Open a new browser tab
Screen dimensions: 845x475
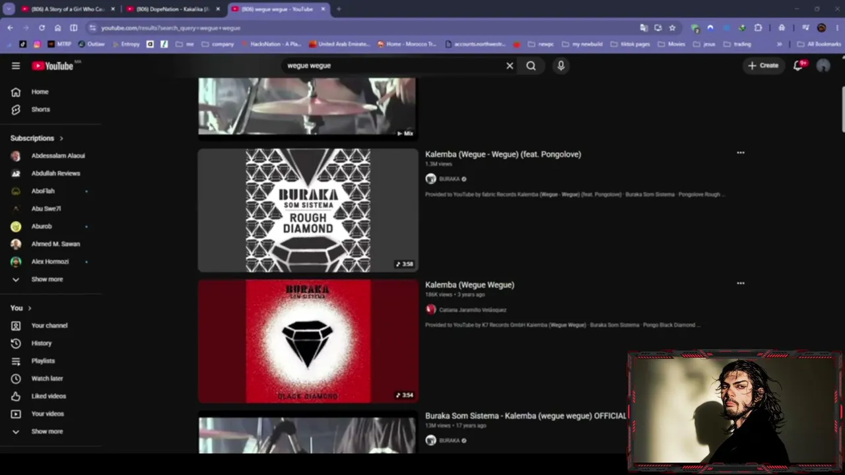click(x=339, y=9)
